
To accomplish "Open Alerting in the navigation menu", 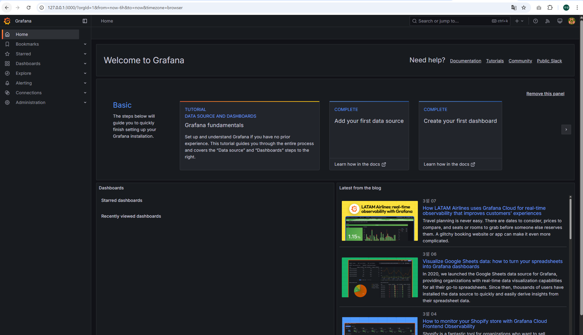I will 24,83.
